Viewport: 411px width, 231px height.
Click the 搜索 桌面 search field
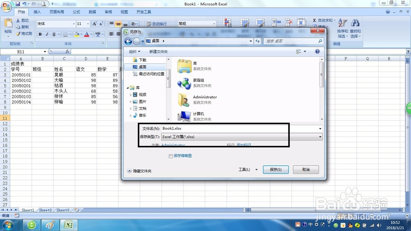pyautogui.click(x=293, y=41)
